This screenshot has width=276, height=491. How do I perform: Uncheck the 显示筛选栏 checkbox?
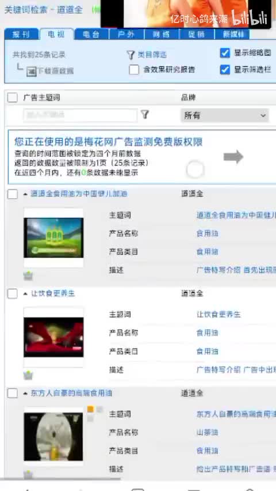[225, 70]
